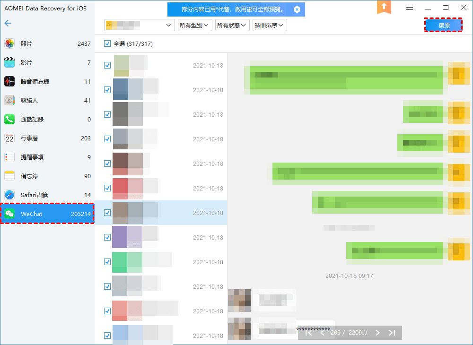The width and height of the screenshot is (473, 345).
Task: Open the Safari書籤 compass icon
Action: (9, 195)
